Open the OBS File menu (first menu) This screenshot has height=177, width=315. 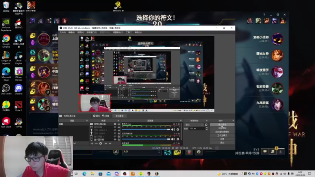pos(63,32)
